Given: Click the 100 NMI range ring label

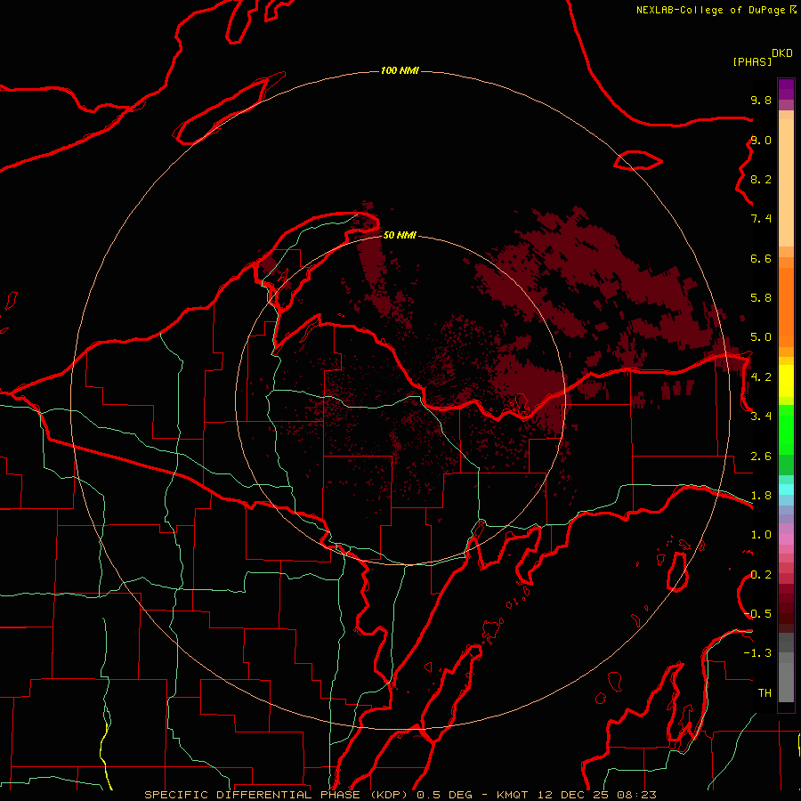Looking at the screenshot, I should pyautogui.click(x=400, y=70).
